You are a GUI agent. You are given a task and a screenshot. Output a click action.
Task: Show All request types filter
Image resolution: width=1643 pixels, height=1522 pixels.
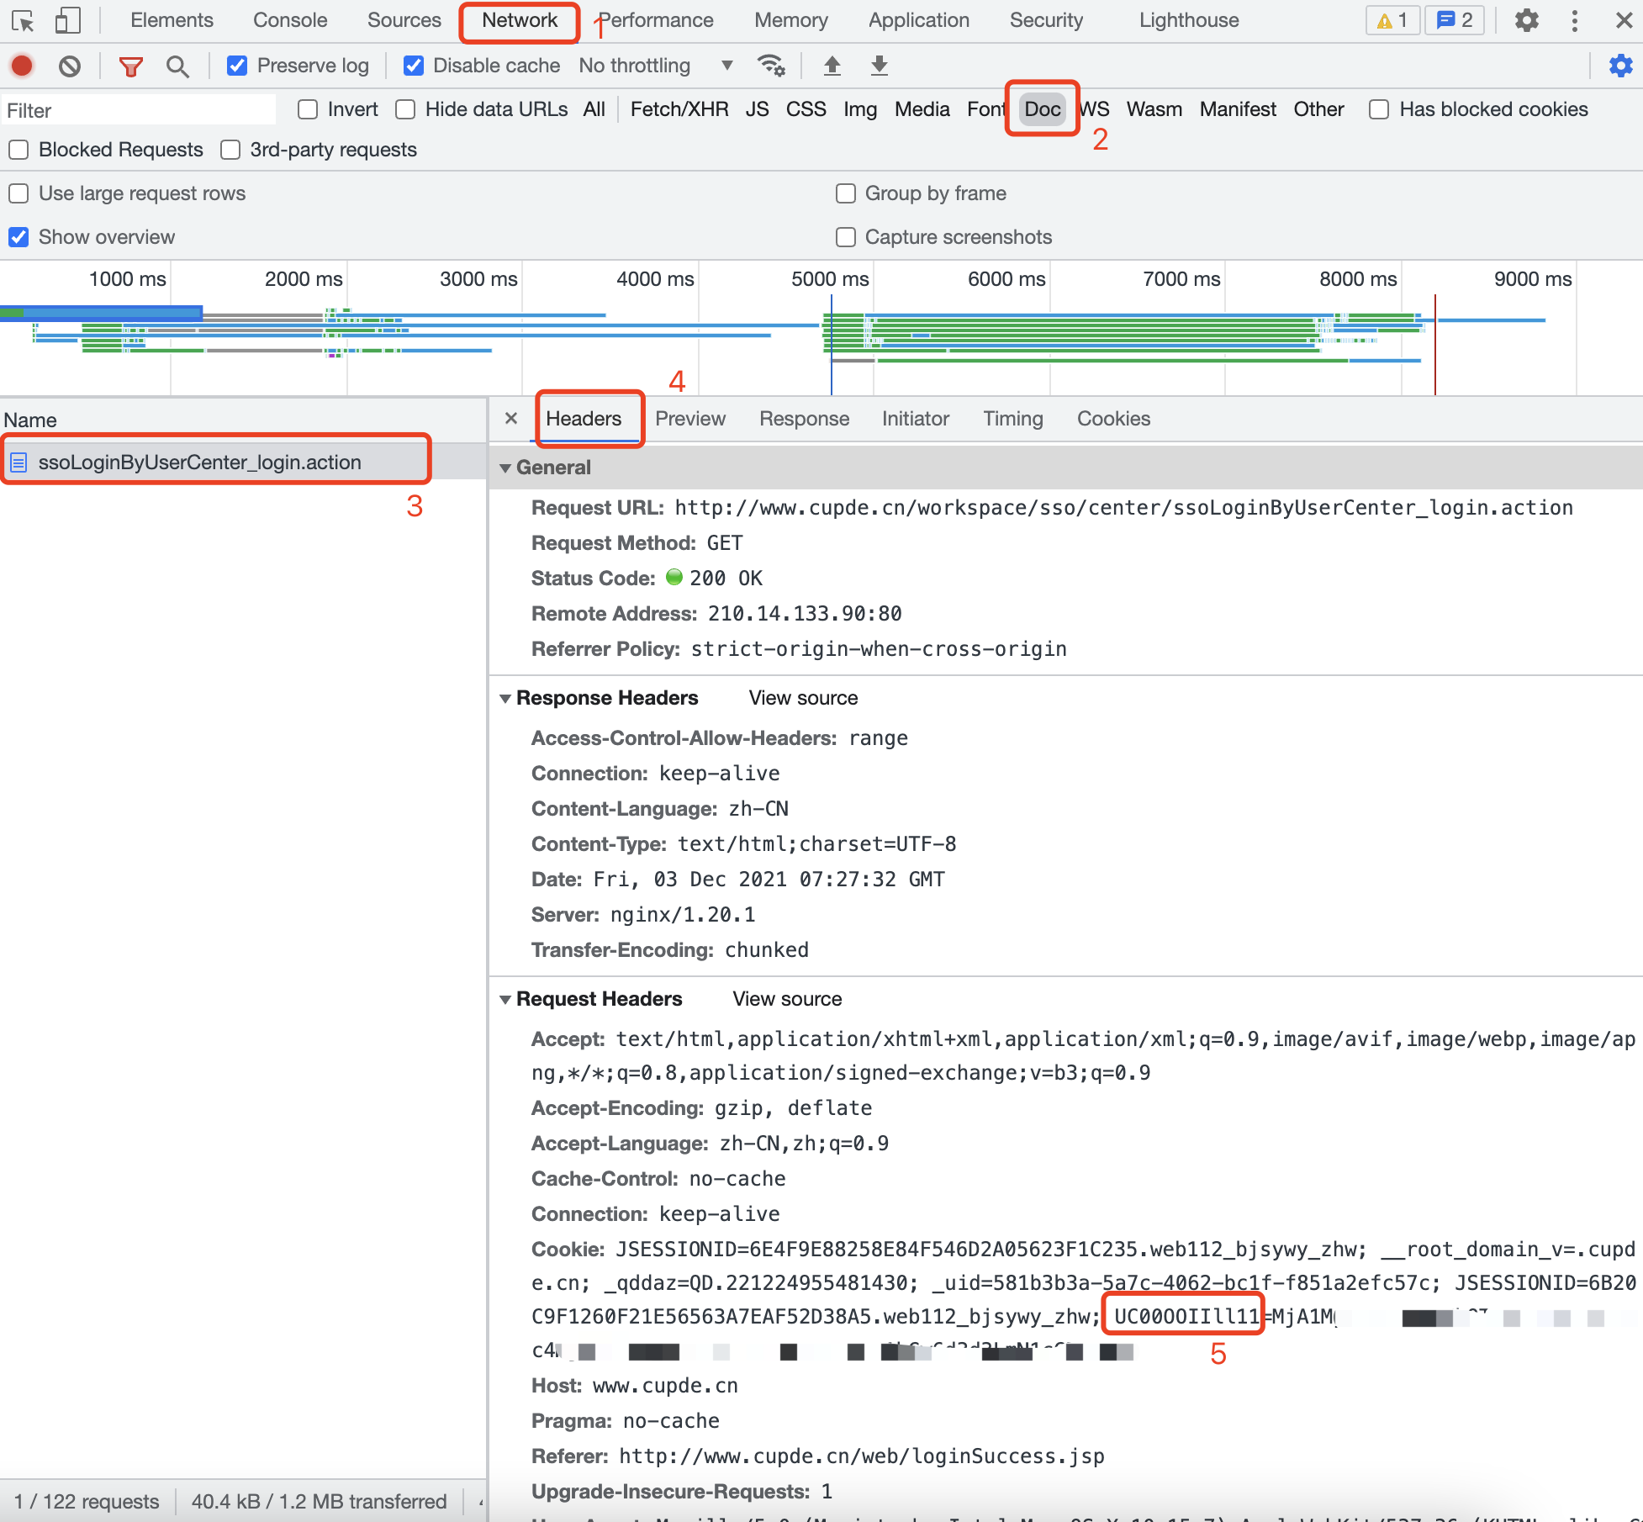(594, 109)
